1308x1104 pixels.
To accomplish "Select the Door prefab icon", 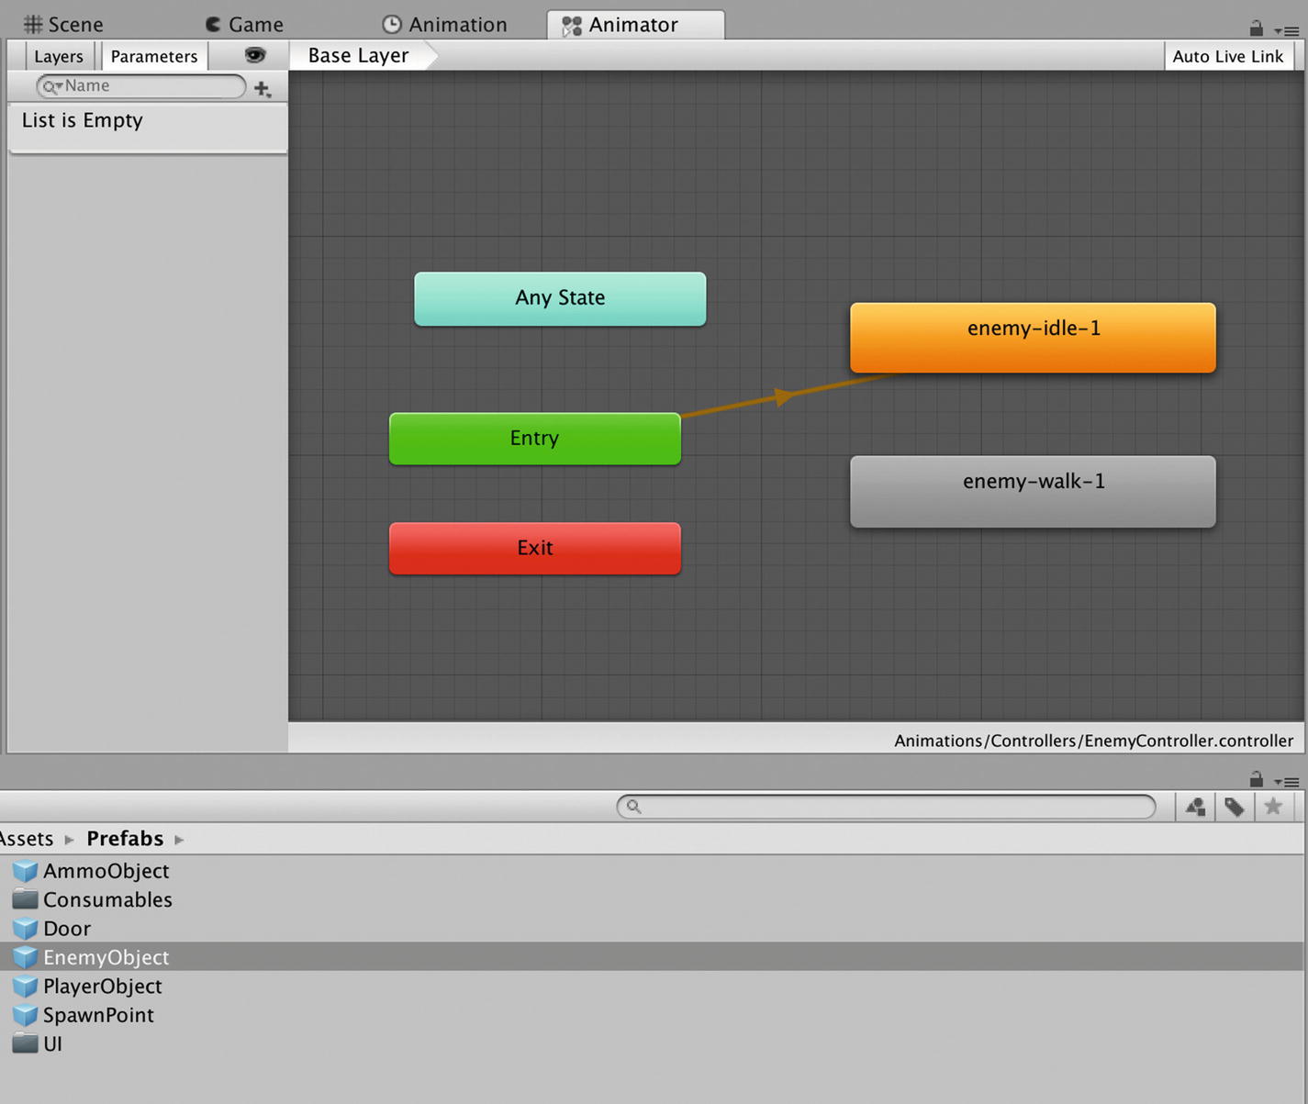I will [x=25, y=928].
